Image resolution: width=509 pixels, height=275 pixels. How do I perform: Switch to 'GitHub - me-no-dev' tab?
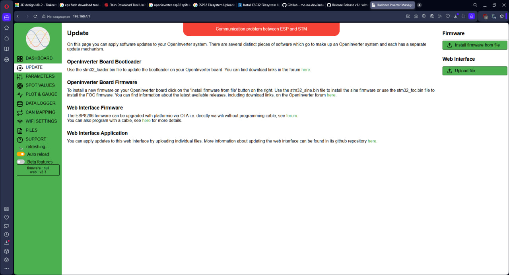[303, 5]
